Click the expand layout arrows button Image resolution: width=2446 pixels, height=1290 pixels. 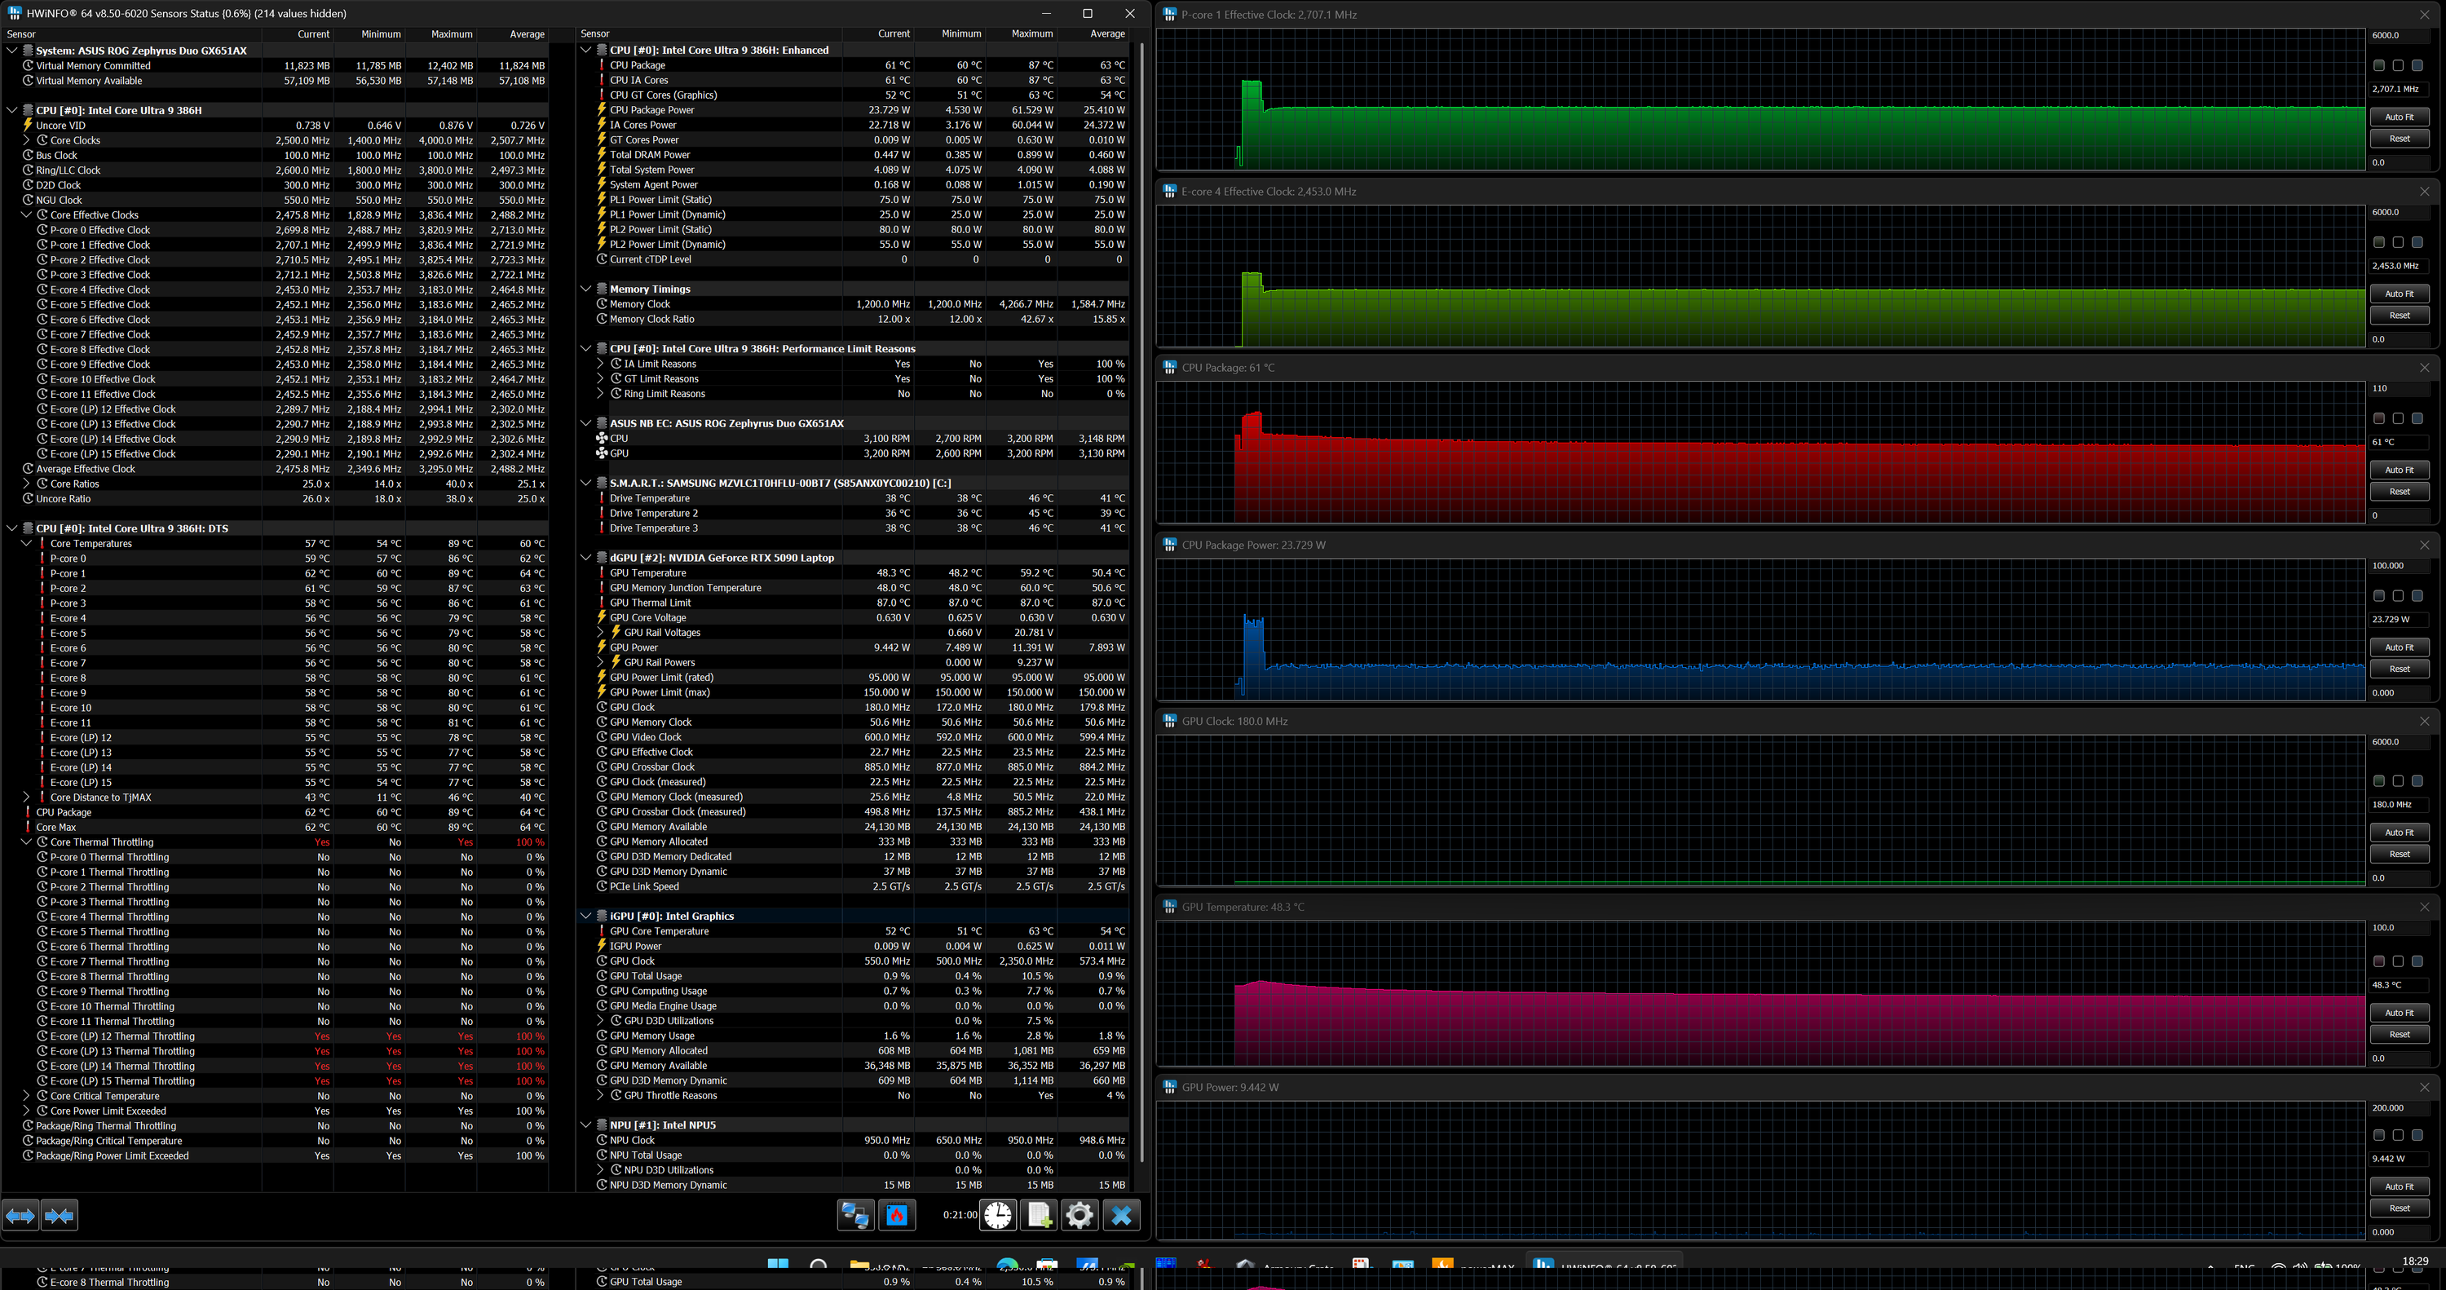pyautogui.click(x=21, y=1215)
